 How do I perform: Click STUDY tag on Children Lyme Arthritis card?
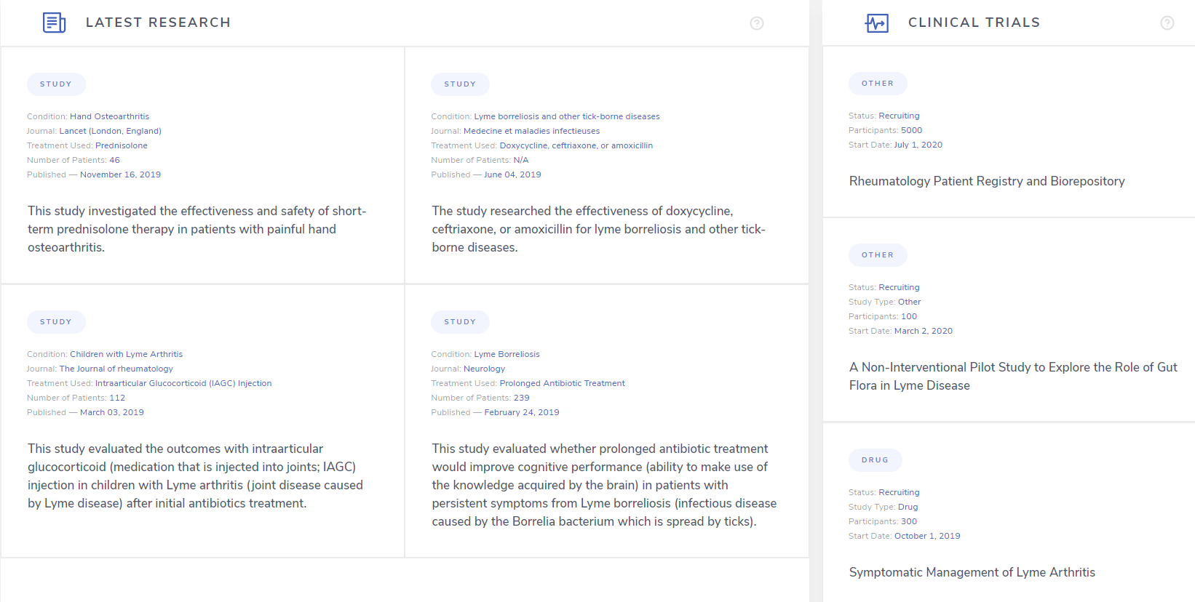[x=56, y=322]
